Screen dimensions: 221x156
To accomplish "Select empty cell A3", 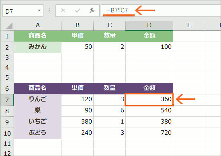I will 38,58.
